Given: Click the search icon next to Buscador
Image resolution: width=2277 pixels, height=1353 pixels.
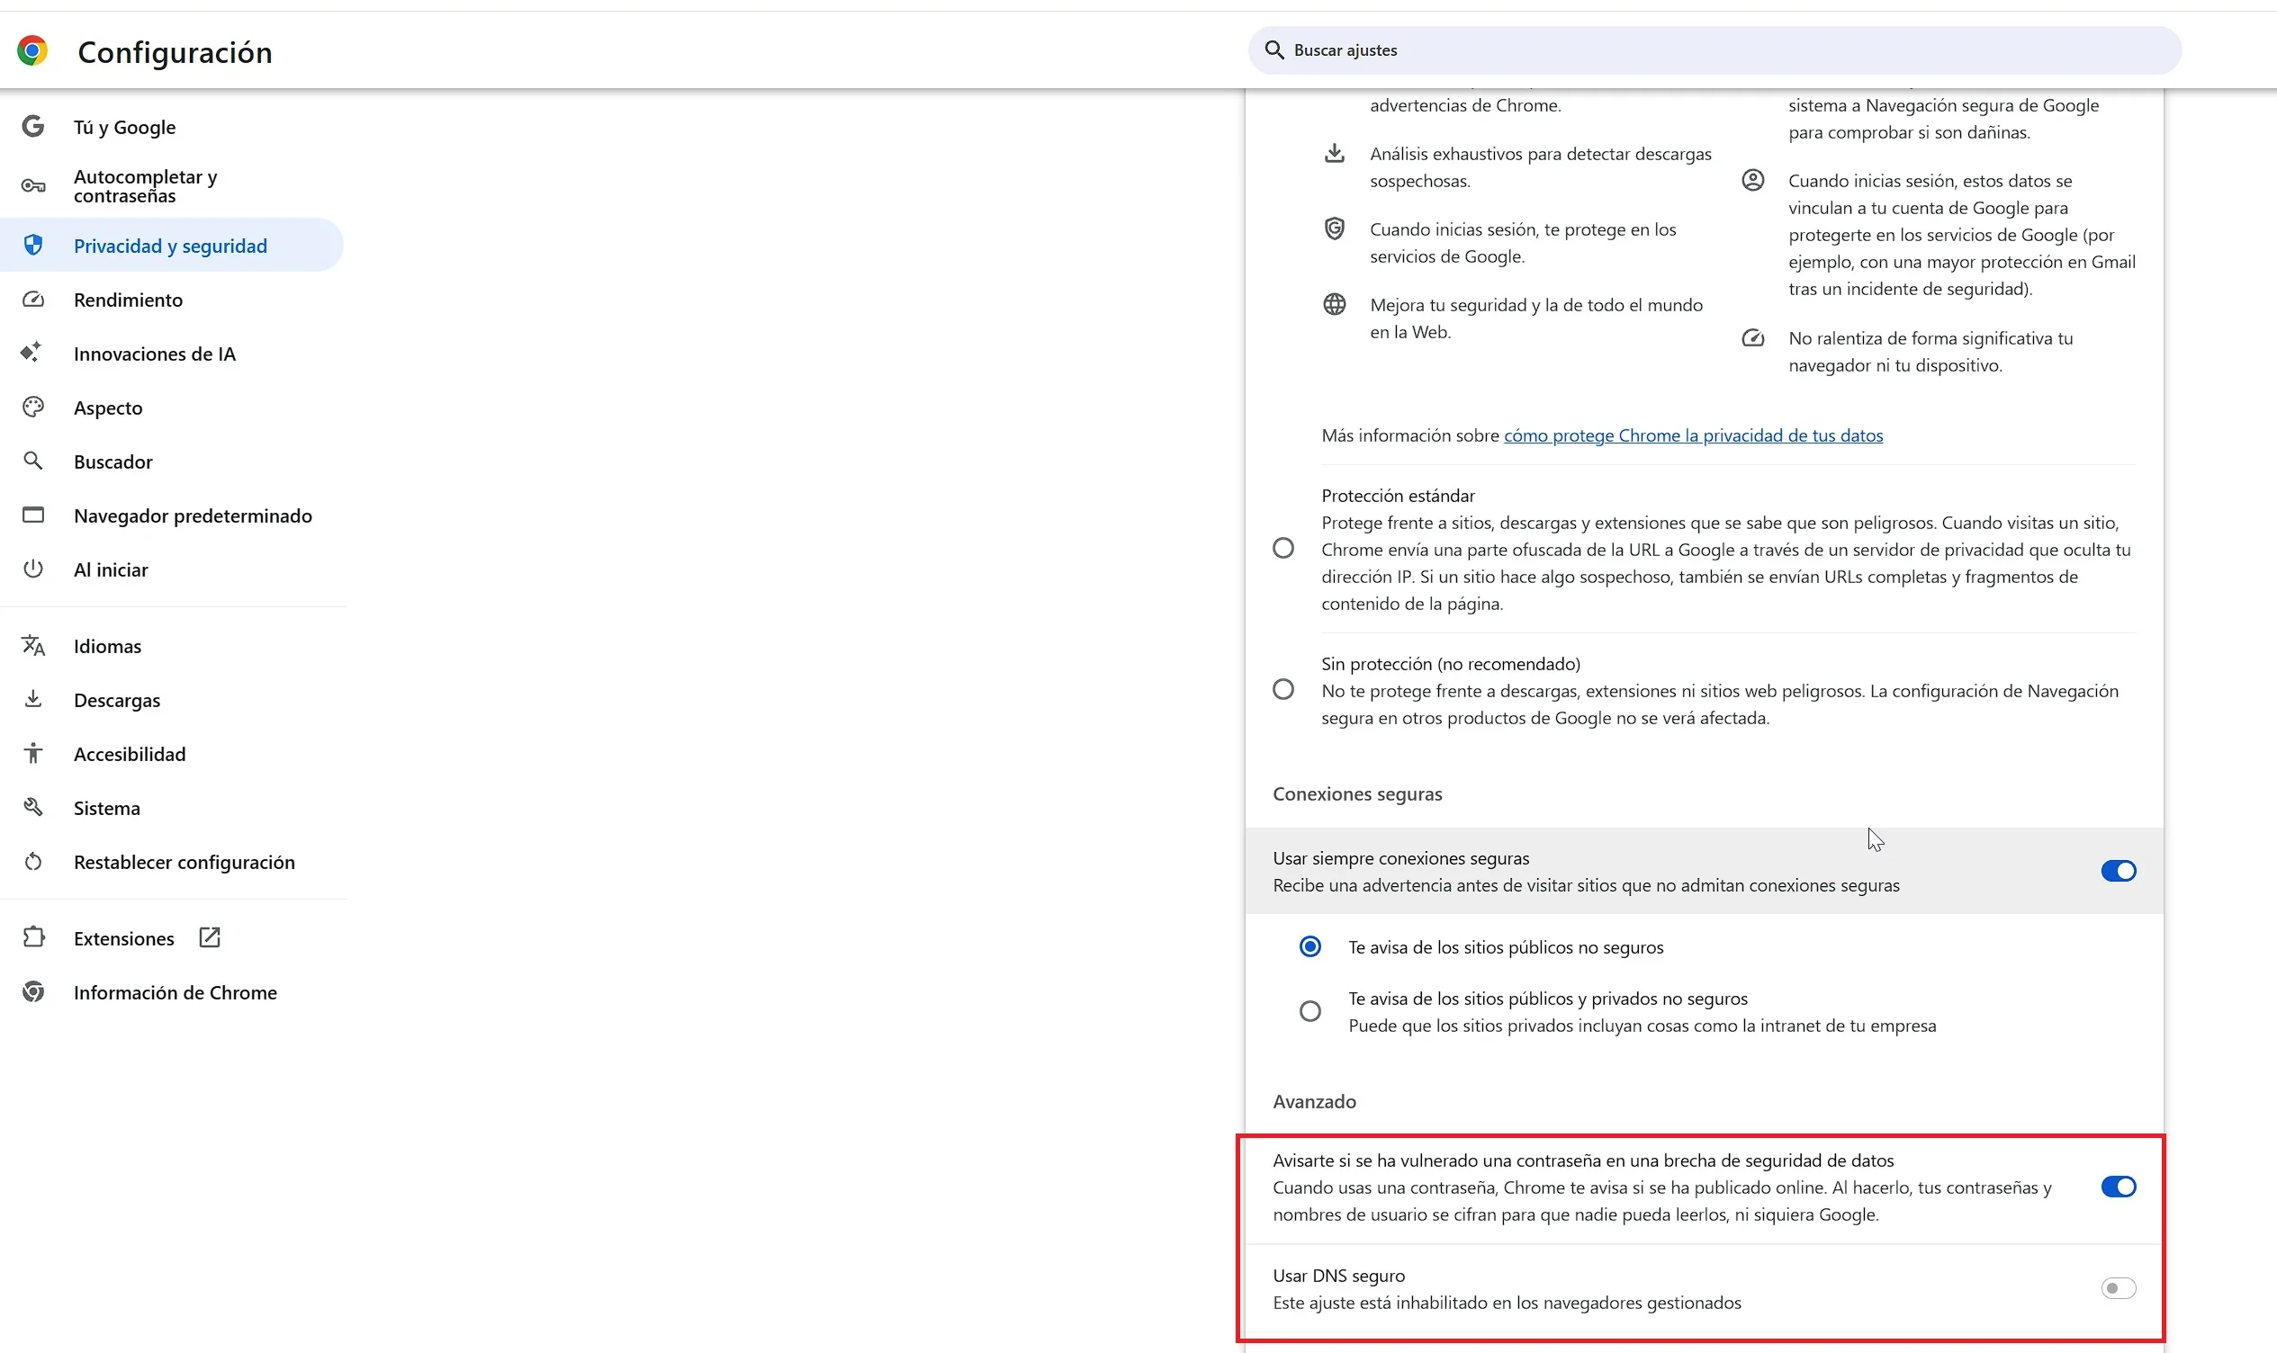Looking at the screenshot, I should 32,461.
